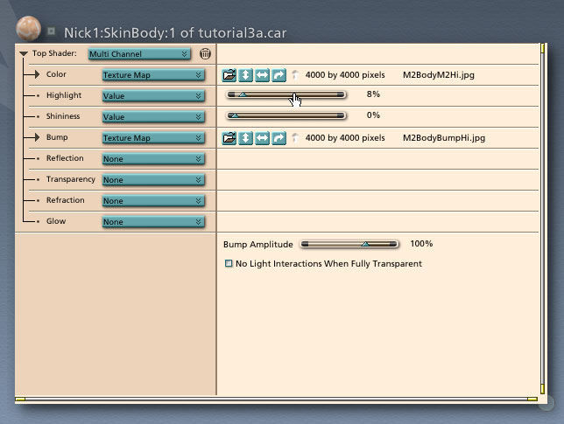The width and height of the screenshot is (564, 424).
Task: Click the M2BodyM2Hi.jpg file name
Action: [439, 75]
